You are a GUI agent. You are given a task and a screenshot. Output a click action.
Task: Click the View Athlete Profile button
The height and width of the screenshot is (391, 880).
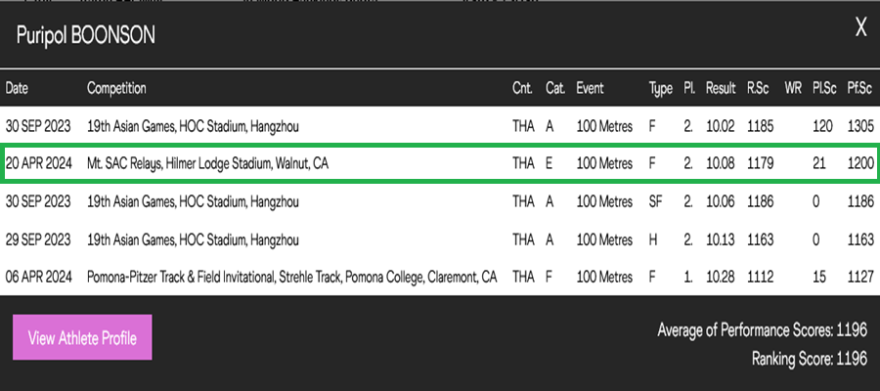click(82, 337)
